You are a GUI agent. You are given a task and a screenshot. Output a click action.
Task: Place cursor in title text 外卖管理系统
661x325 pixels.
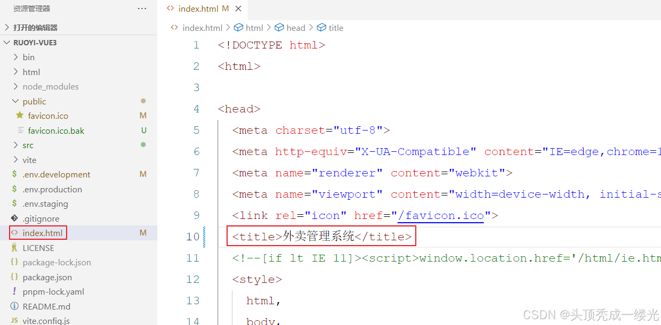click(318, 237)
